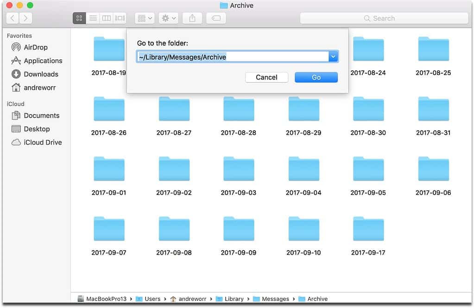
Task: Open Applications in the sidebar
Action: (x=37, y=61)
